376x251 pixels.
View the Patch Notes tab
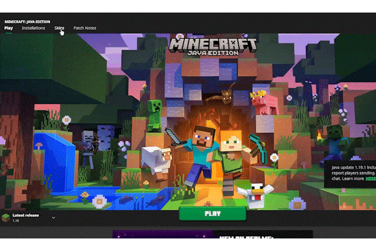click(x=85, y=28)
